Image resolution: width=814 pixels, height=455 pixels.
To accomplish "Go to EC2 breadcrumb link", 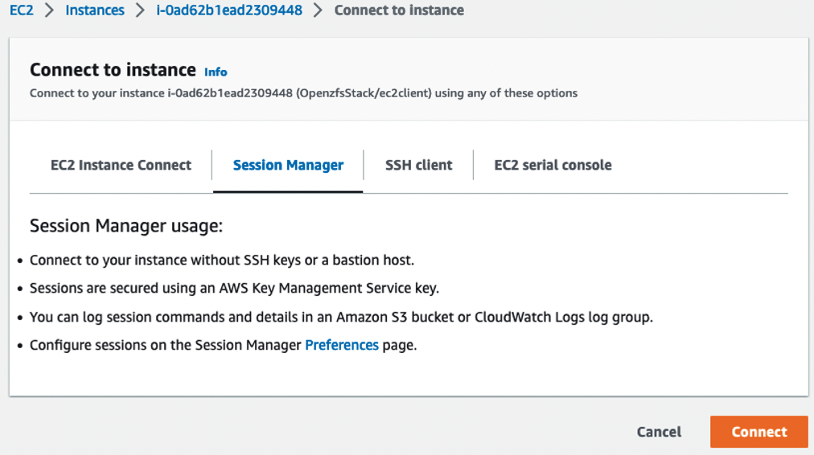I will [21, 10].
